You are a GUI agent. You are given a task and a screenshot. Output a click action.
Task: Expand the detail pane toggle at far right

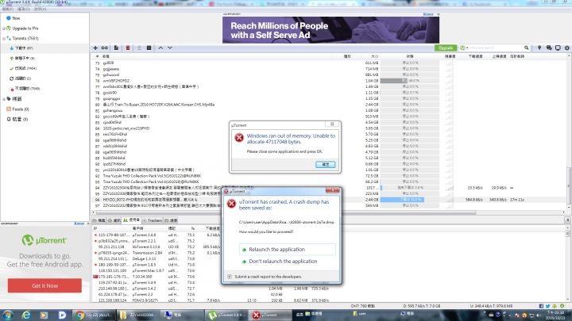point(567,220)
